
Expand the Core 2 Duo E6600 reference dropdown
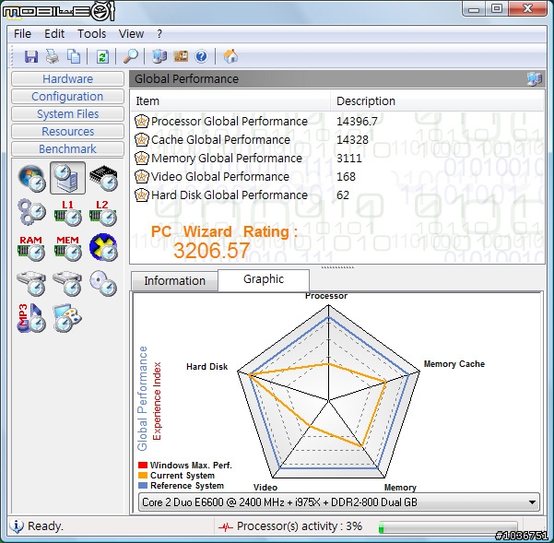[x=339, y=502]
